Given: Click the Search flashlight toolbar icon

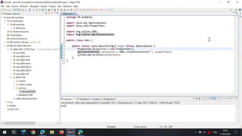Looking at the screenshot, I should coord(74,10).
